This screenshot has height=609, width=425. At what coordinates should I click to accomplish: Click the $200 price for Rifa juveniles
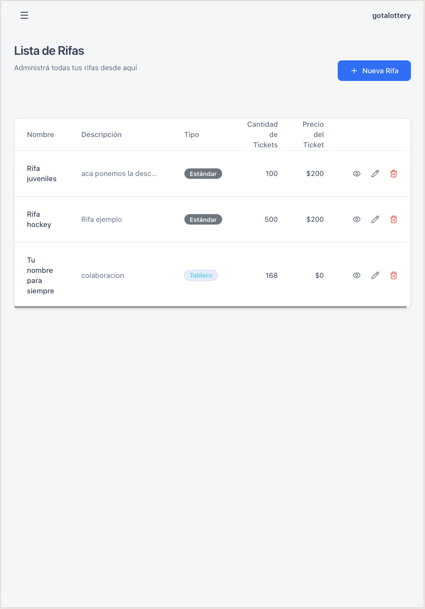[315, 173]
